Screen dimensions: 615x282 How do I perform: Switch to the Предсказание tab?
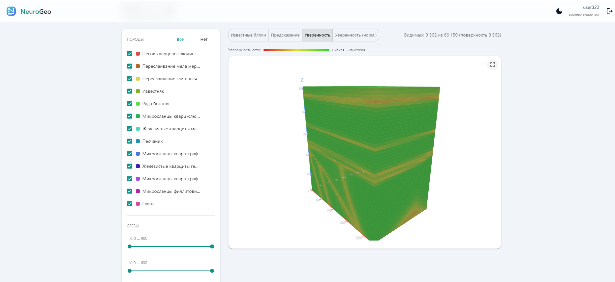tap(285, 35)
